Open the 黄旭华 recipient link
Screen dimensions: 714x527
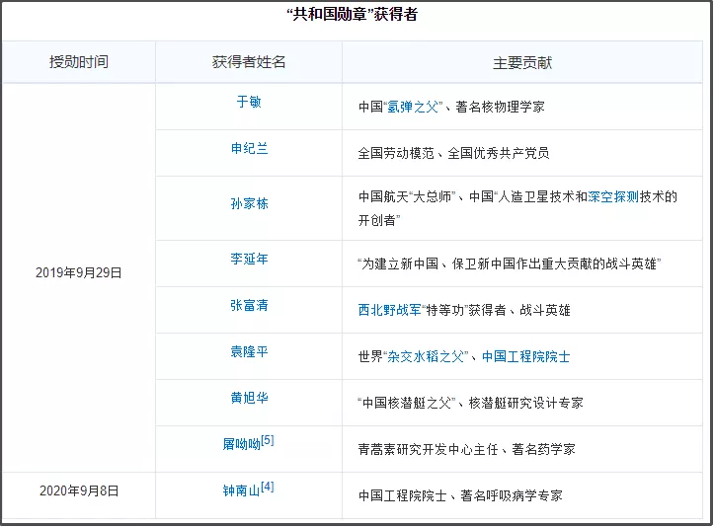point(249,399)
